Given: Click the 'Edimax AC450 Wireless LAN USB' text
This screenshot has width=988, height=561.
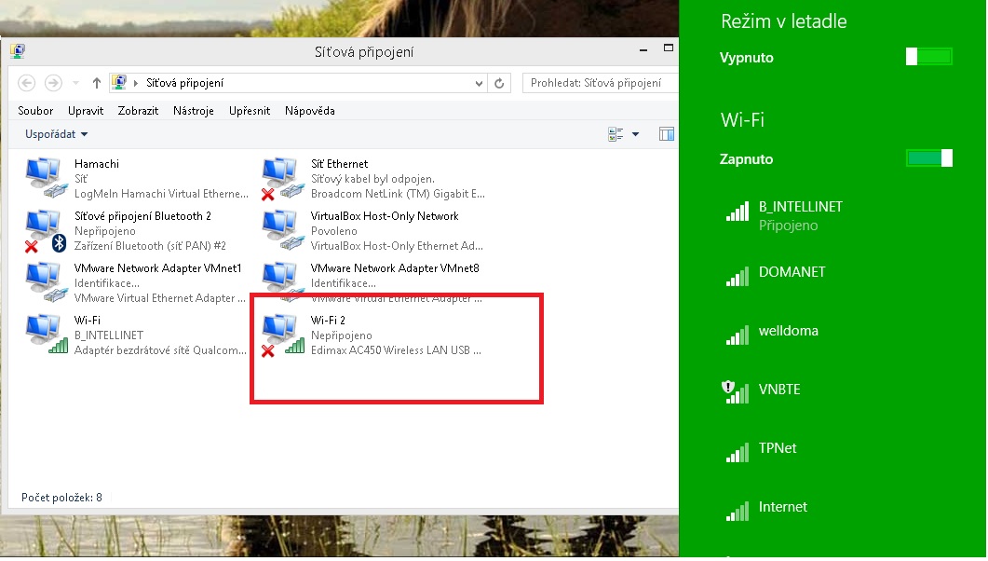Looking at the screenshot, I should 396,350.
